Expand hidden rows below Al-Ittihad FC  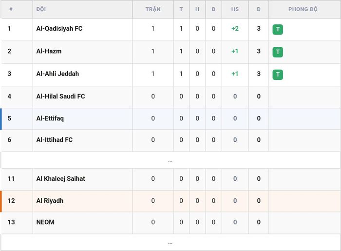pos(170,160)
